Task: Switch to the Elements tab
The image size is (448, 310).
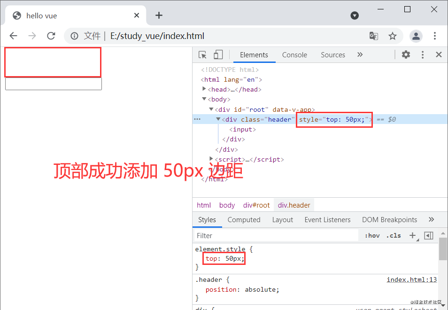Action: pos(254,55)
